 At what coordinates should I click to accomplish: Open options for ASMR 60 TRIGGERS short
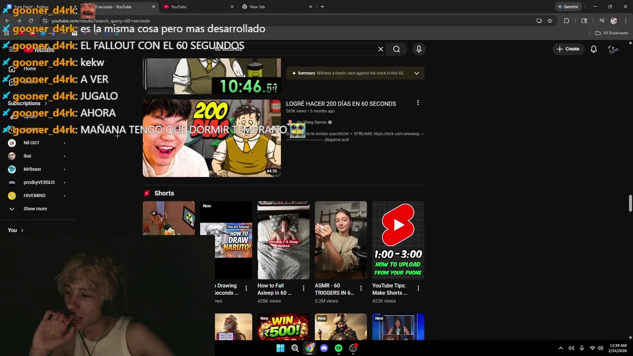361,288
